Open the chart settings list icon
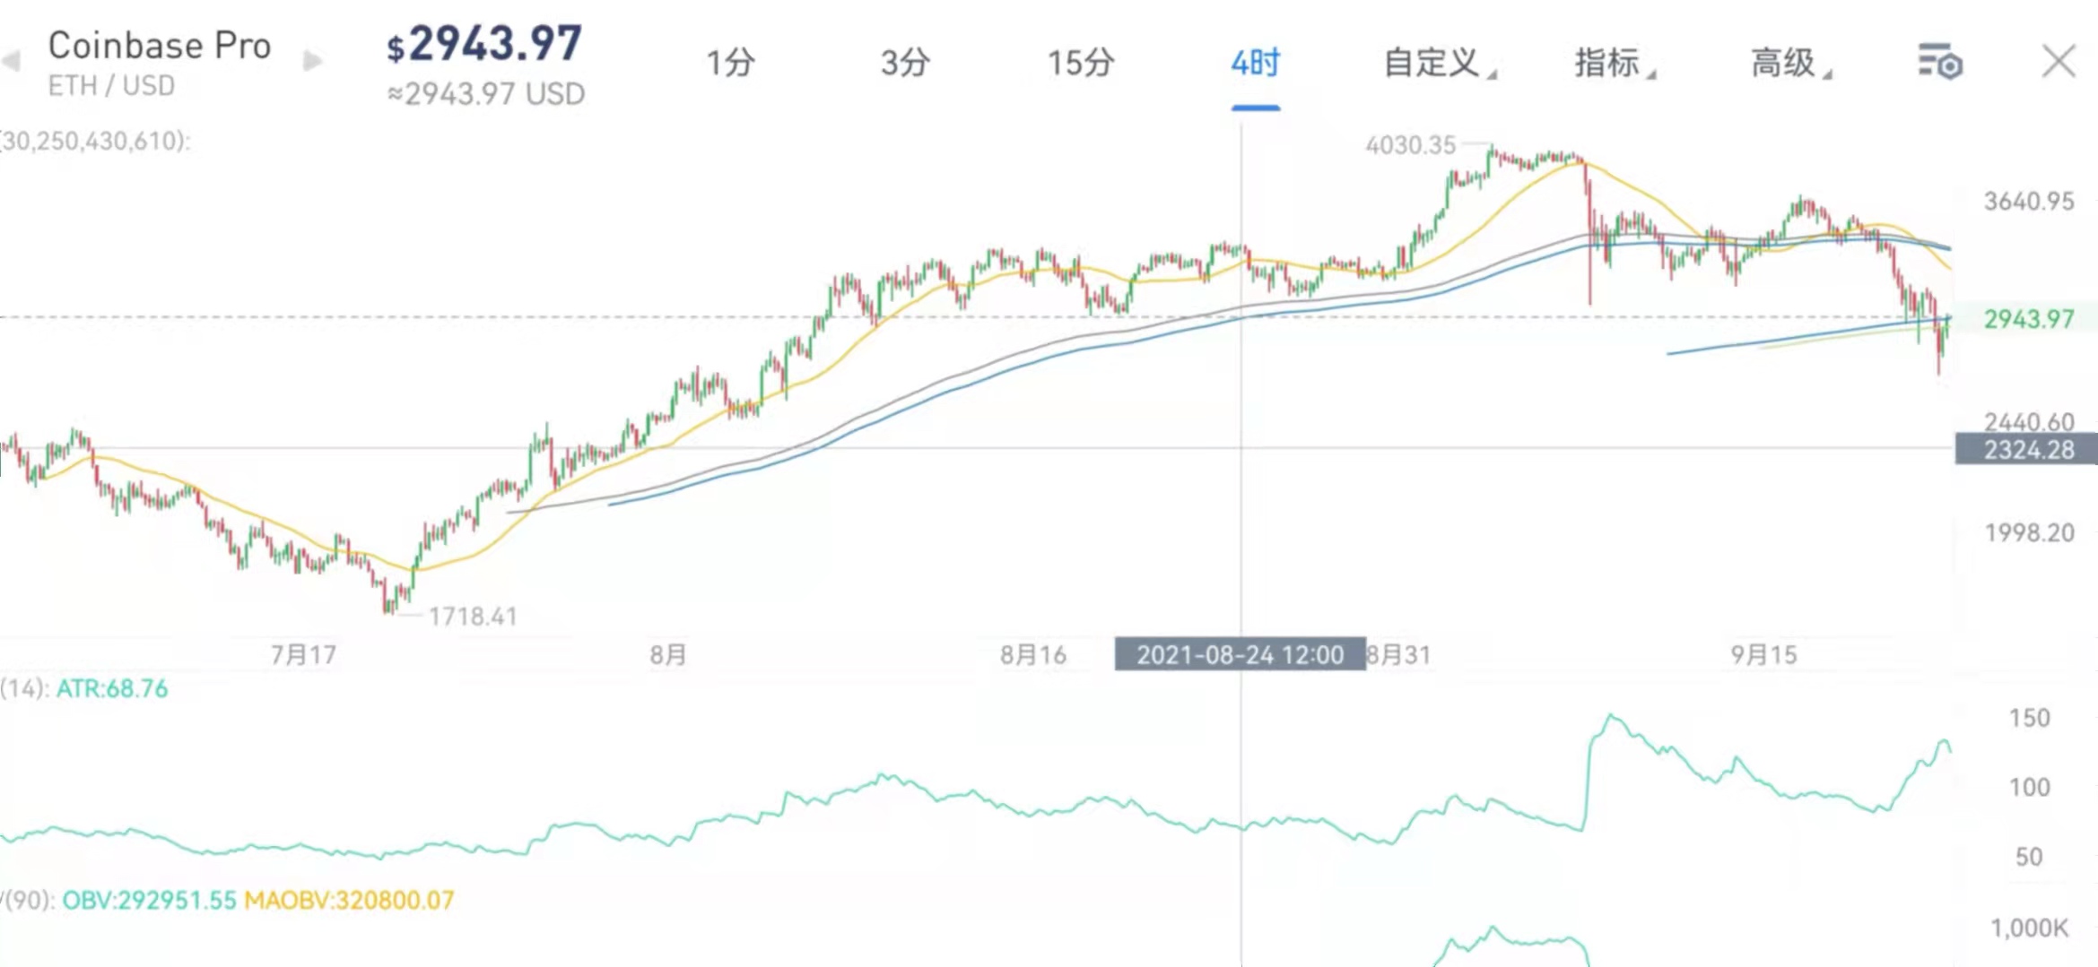Screen dimensions: 2098x967 pos(1939,62)
